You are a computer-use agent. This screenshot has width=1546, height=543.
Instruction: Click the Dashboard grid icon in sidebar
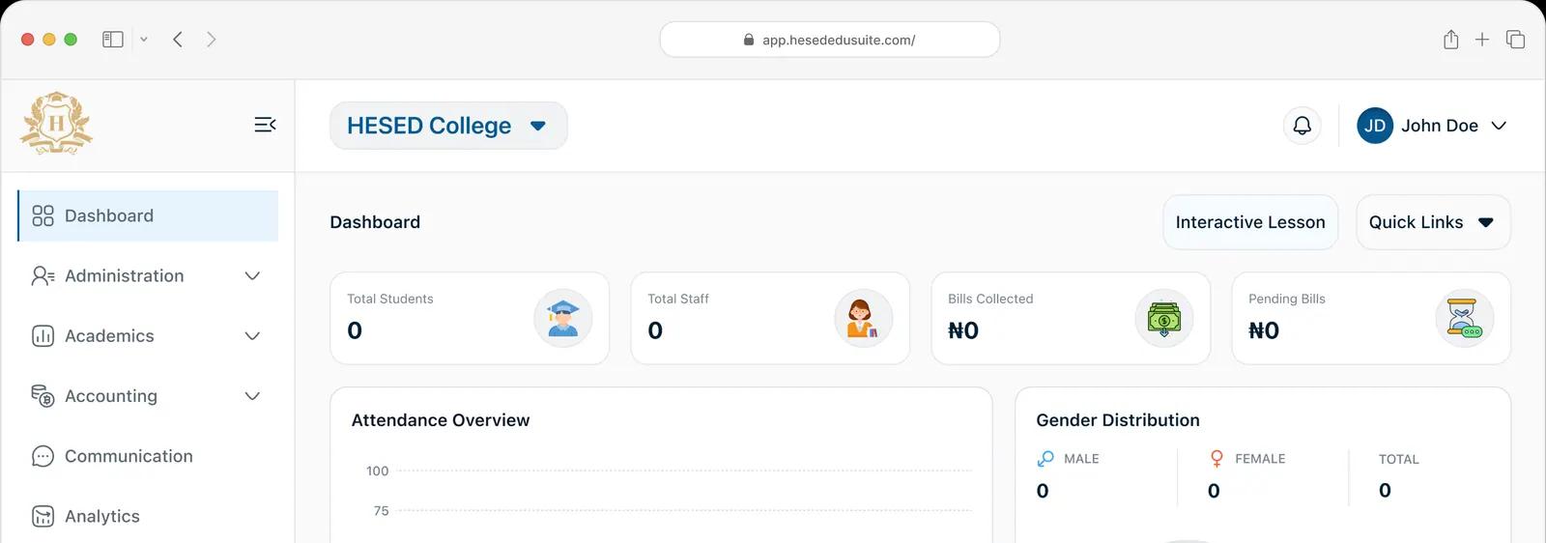tap(43, 215)
